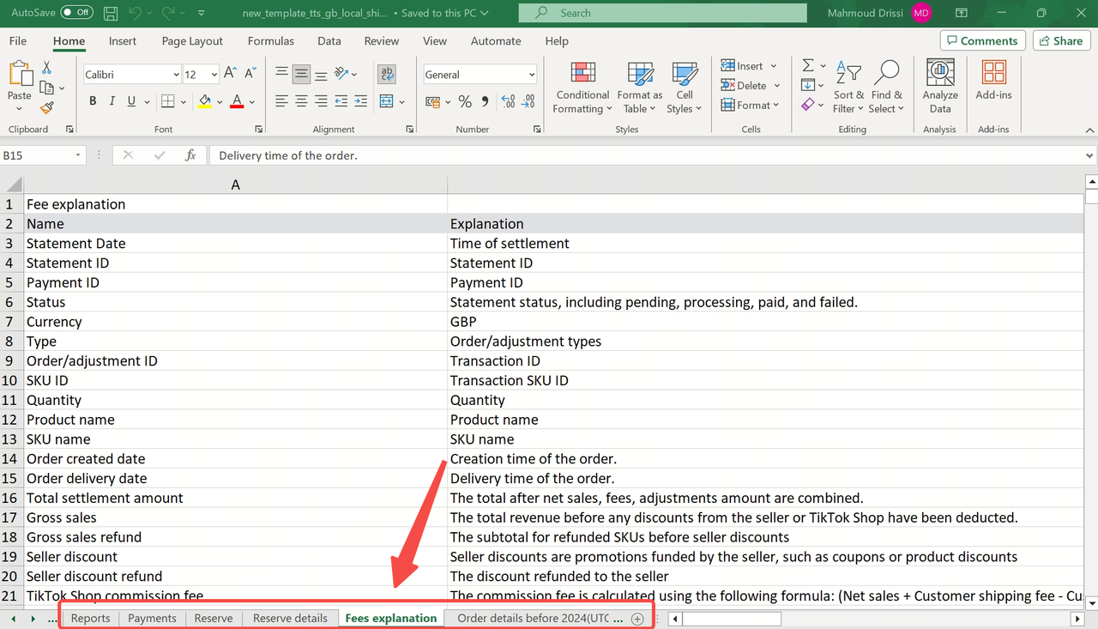This screenshot has width=1098, height=629.
Task: Insert a function with the fx icon
Action: pos(190,155)
